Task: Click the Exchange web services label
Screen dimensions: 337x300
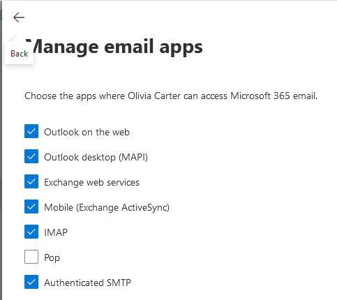Action: pos(91,183)
